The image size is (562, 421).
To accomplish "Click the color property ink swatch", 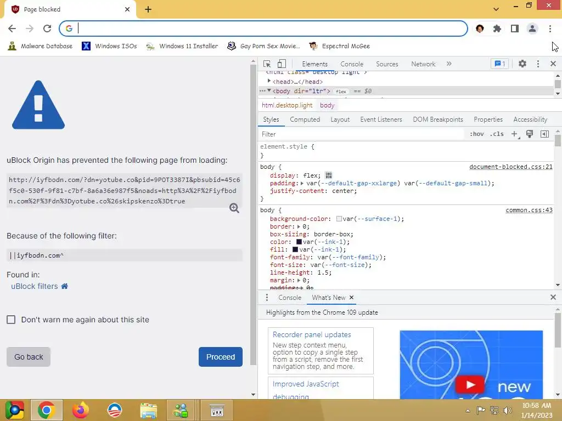I will coord(299,242).
